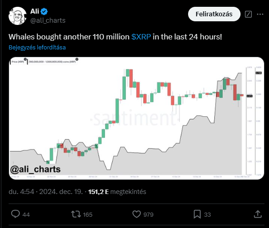The image size is (269, 228).
Task: Open the @ali_charts handle link
Action: [x=48, y=20]
